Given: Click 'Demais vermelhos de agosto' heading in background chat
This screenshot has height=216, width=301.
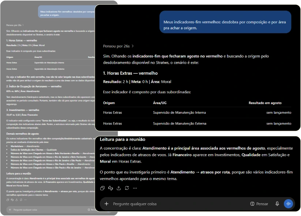Looking at the screenshot, I should coord(22,134).
